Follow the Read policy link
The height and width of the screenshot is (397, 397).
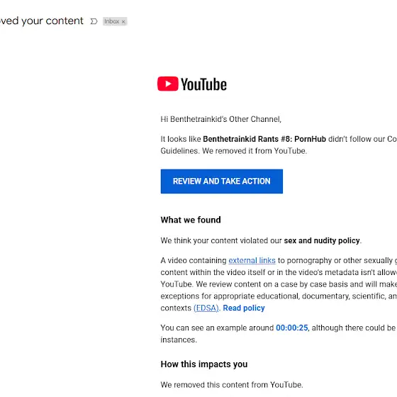click(x=244, y=308)
